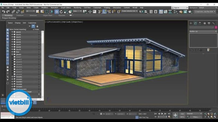Activate the Select and Rotate tool
218x122 pixels.
(61, 12)
